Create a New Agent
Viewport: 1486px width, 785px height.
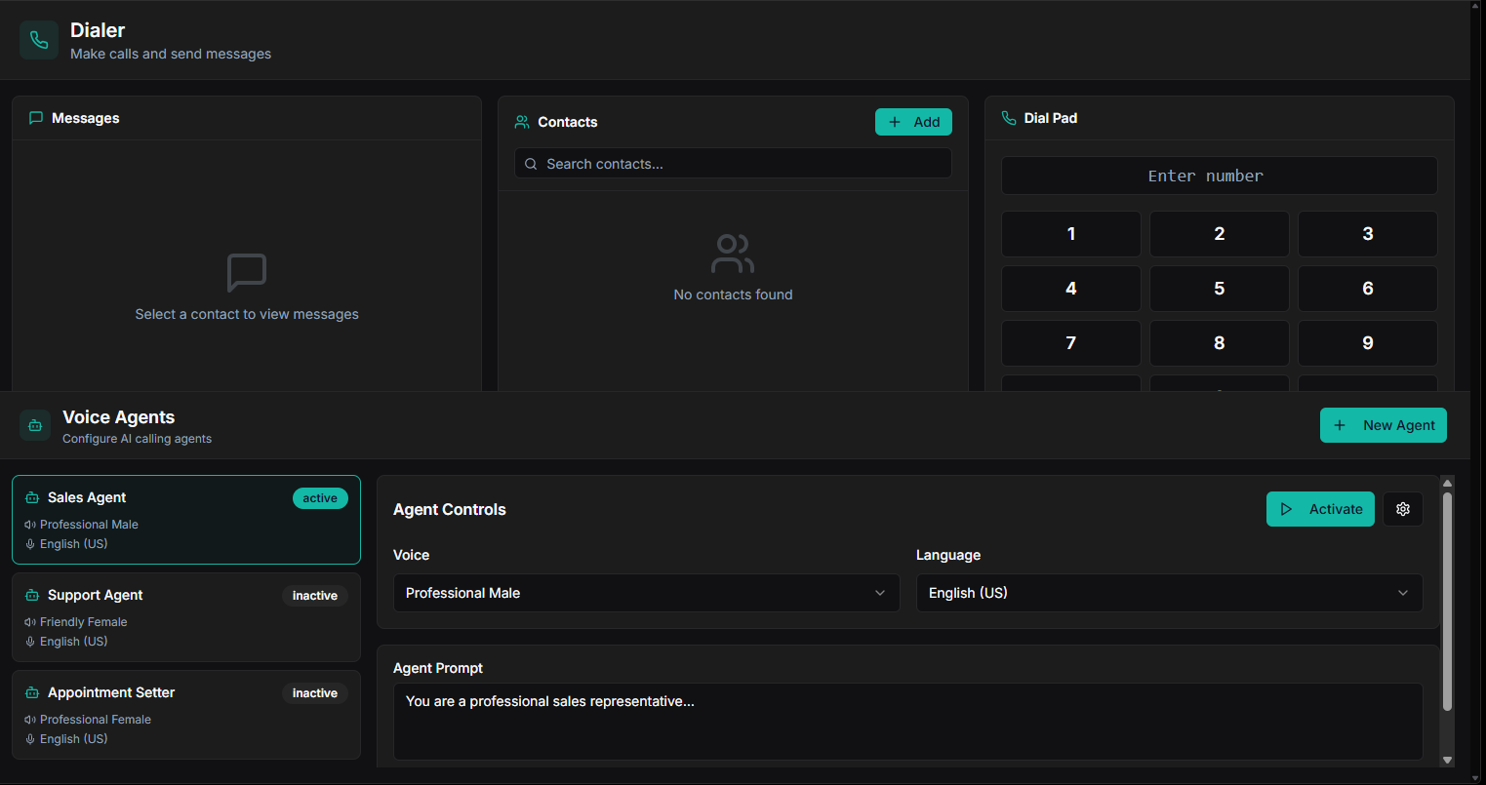(1383, 425)
